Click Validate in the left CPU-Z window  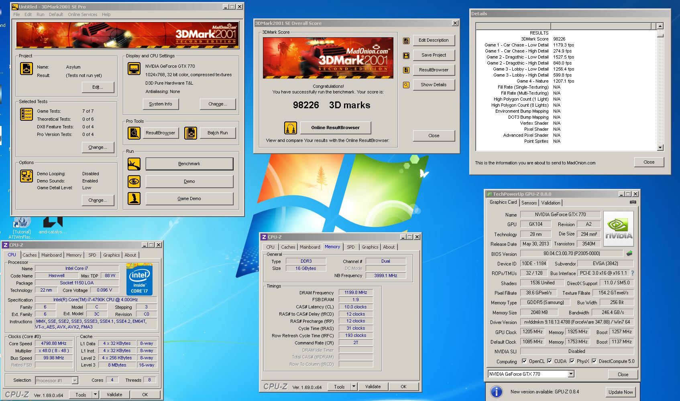coord(114,395)
